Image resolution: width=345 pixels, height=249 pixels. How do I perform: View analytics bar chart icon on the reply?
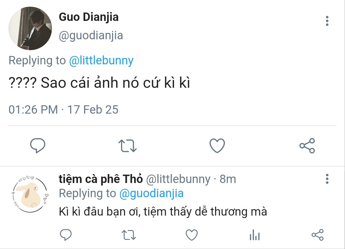254,236
